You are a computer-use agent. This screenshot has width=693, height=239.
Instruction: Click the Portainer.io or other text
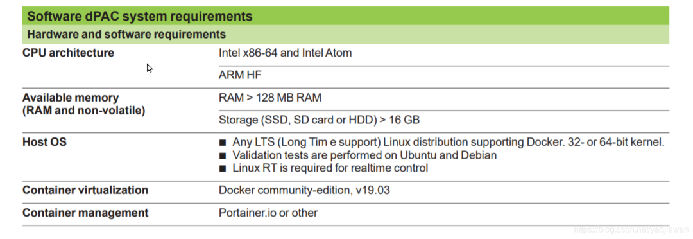(268, 213)
